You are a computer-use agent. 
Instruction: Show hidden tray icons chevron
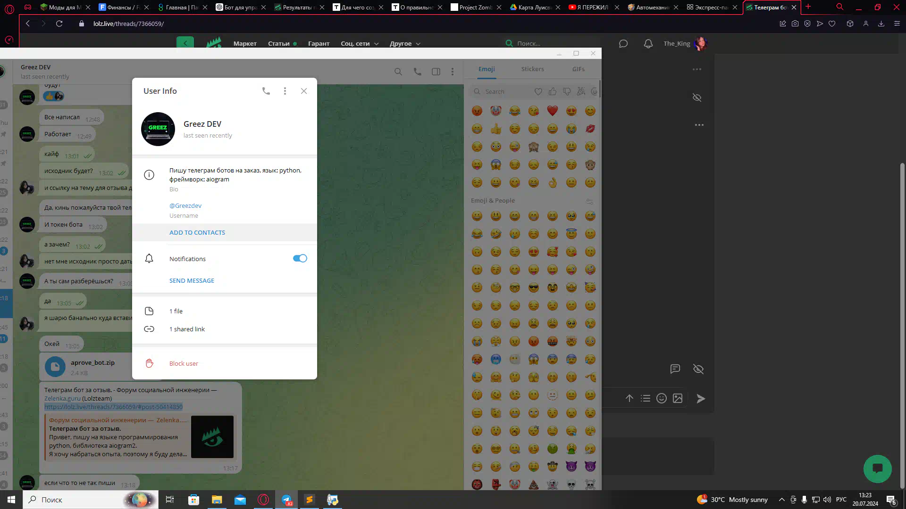(782, 500)
